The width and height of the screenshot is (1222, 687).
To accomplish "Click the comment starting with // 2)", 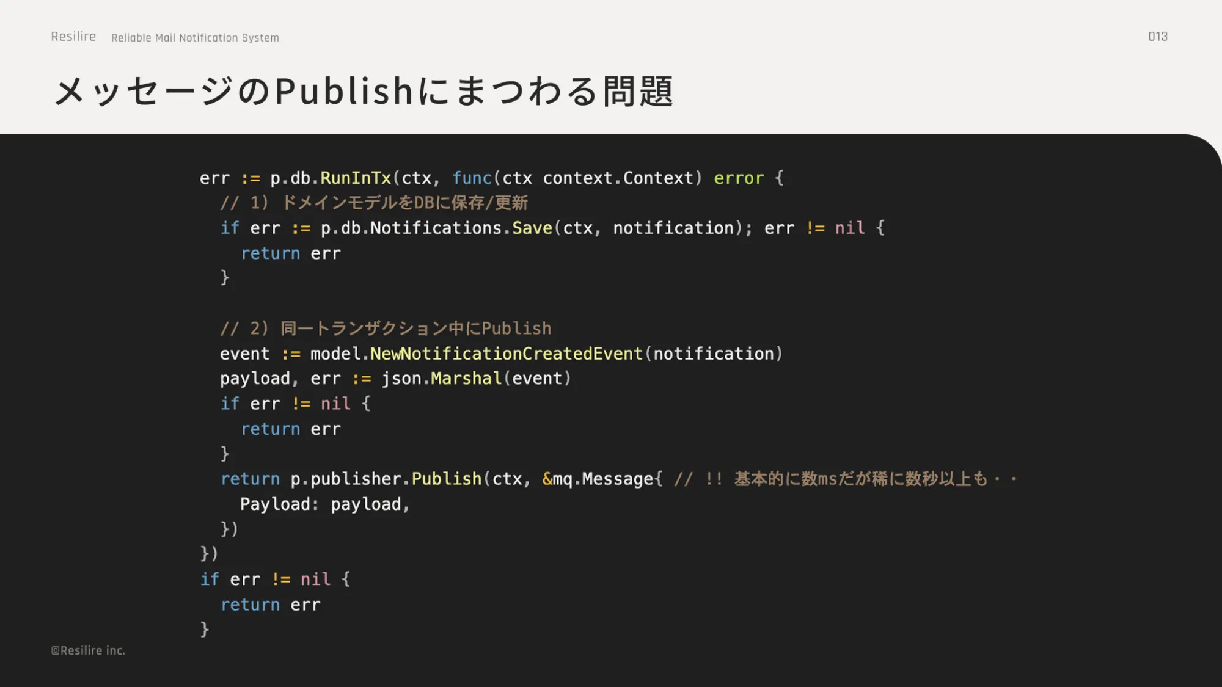I will pyautogui.click(x=385, y=329).
